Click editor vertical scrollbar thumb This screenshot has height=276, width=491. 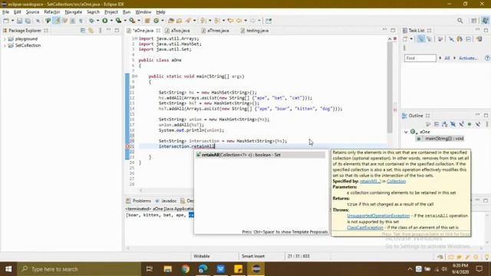tap(390, 87)
